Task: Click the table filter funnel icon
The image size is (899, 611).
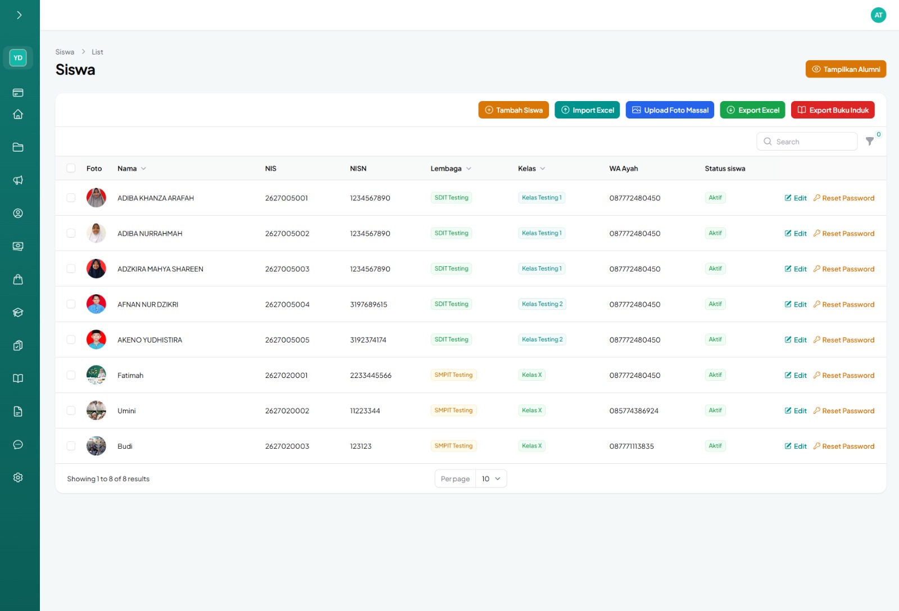Action: [870, 142]
